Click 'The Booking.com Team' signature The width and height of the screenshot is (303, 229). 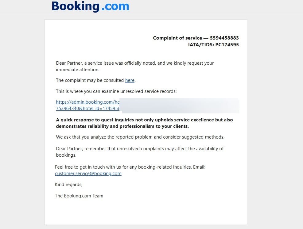click(x=79, y=196)
